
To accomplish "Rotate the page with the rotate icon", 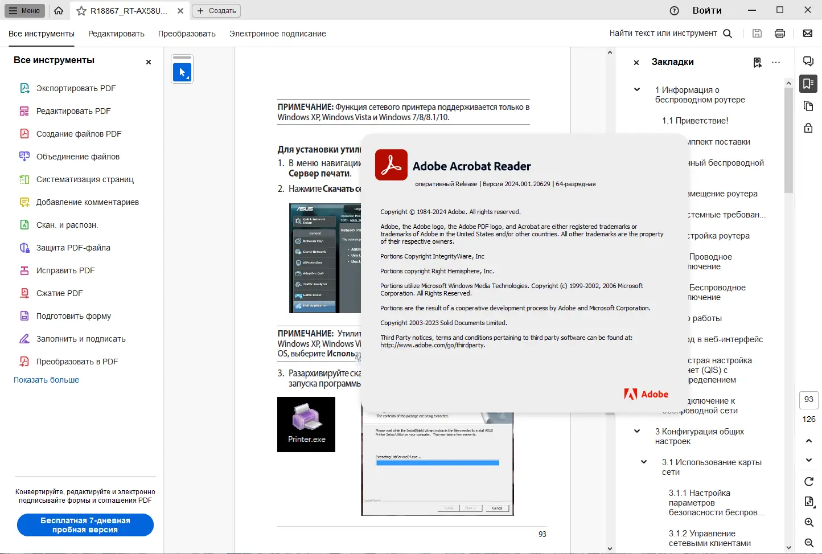I will [x=809, y=482].
